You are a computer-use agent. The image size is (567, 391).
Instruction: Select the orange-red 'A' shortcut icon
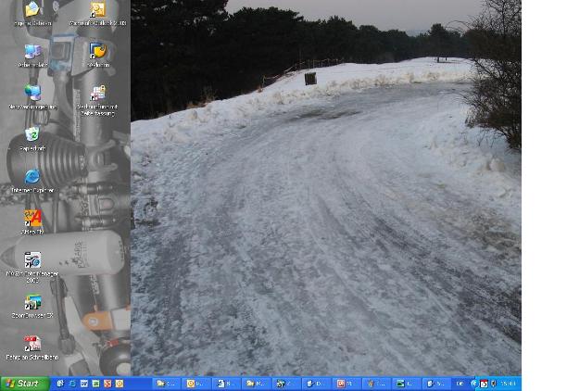coord(32,222)
